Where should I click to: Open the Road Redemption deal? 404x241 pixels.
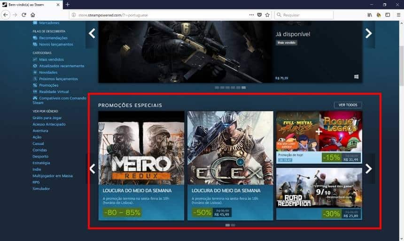point(319,194)
